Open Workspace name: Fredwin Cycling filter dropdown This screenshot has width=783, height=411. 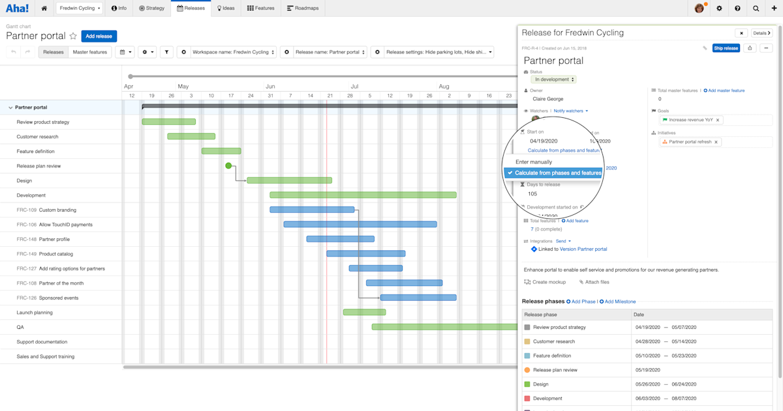tap(233, 52)
